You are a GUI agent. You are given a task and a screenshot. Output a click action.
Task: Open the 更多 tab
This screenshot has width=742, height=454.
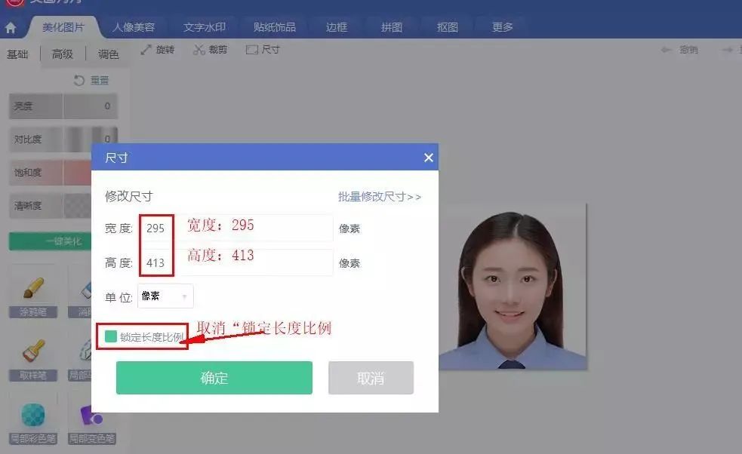click(x=503, y=27)
